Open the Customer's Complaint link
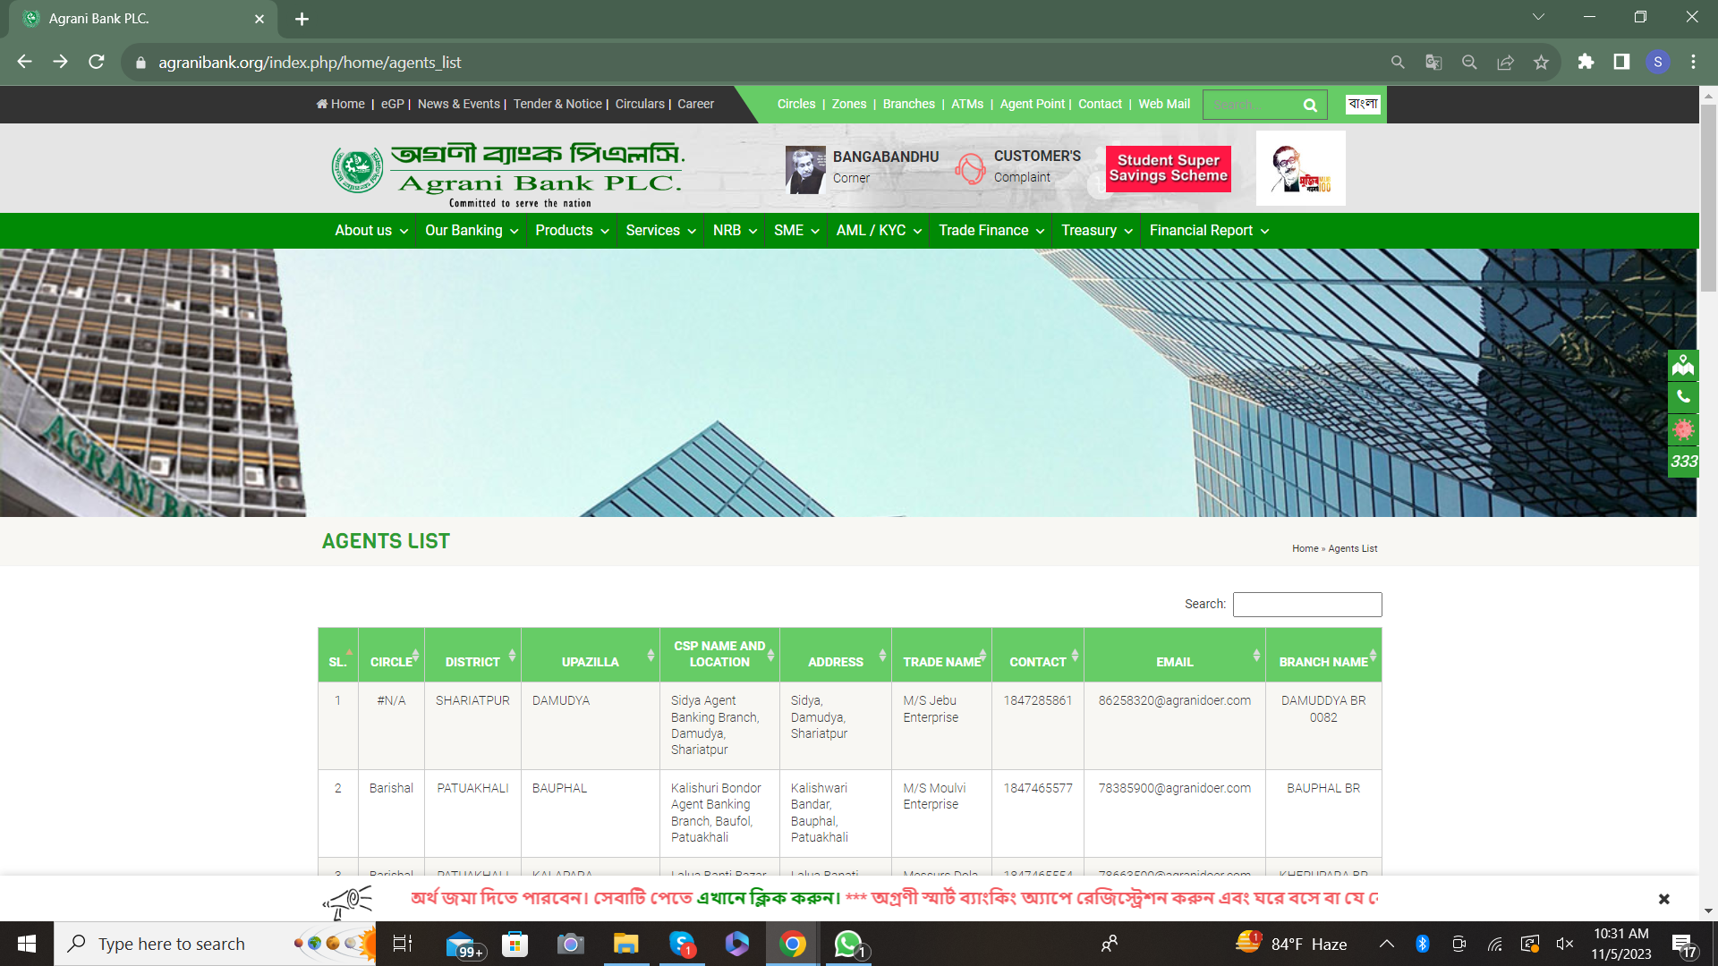The width and height of the screenshot is (1718, 966). 1018,167
